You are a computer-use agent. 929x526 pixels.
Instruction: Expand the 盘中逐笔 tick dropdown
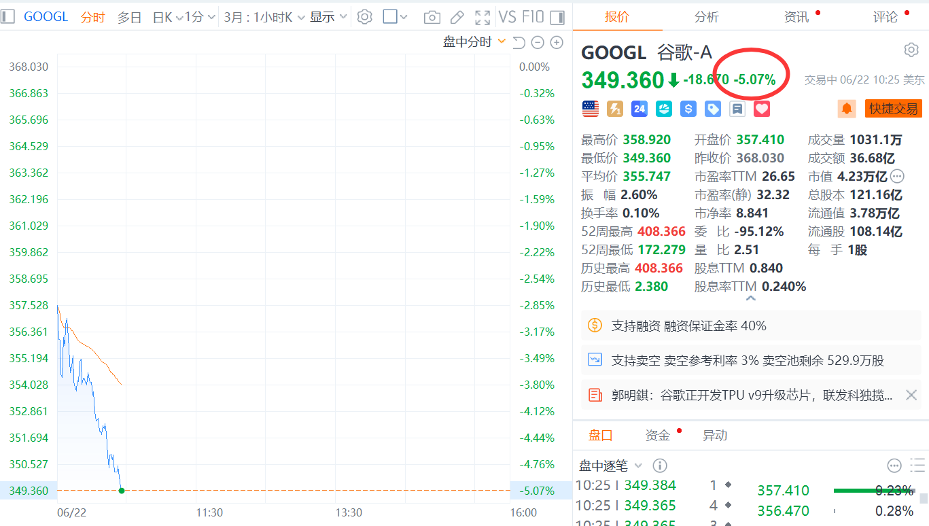pyautogui.click(x=610, y=466)
